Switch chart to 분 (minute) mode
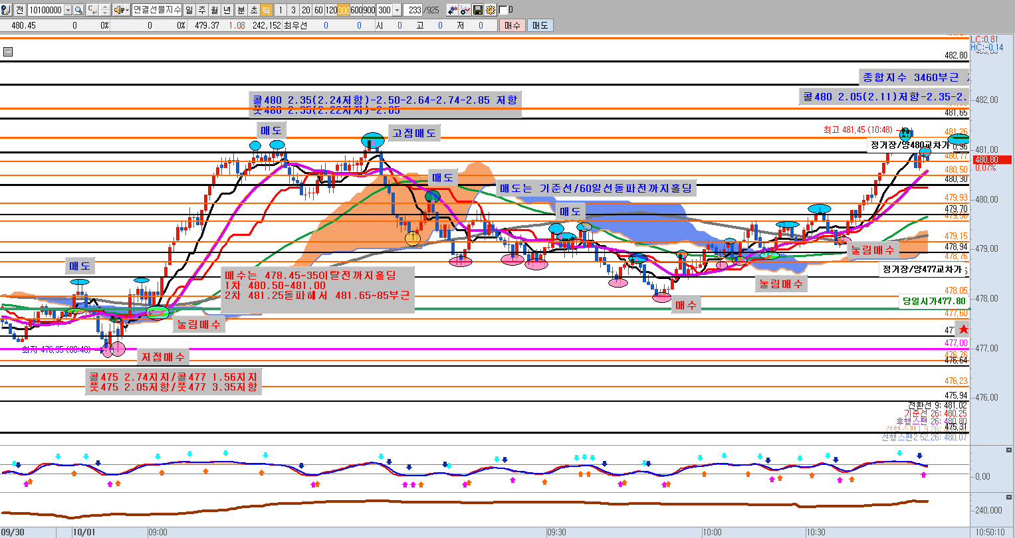Screen dimensions: 1015x538 (241, 10)
